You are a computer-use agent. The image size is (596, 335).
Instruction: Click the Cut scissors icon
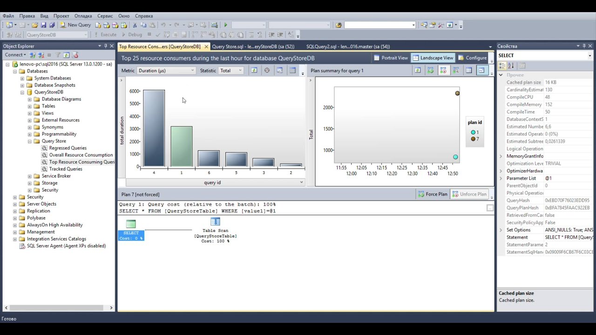(135, 25)
